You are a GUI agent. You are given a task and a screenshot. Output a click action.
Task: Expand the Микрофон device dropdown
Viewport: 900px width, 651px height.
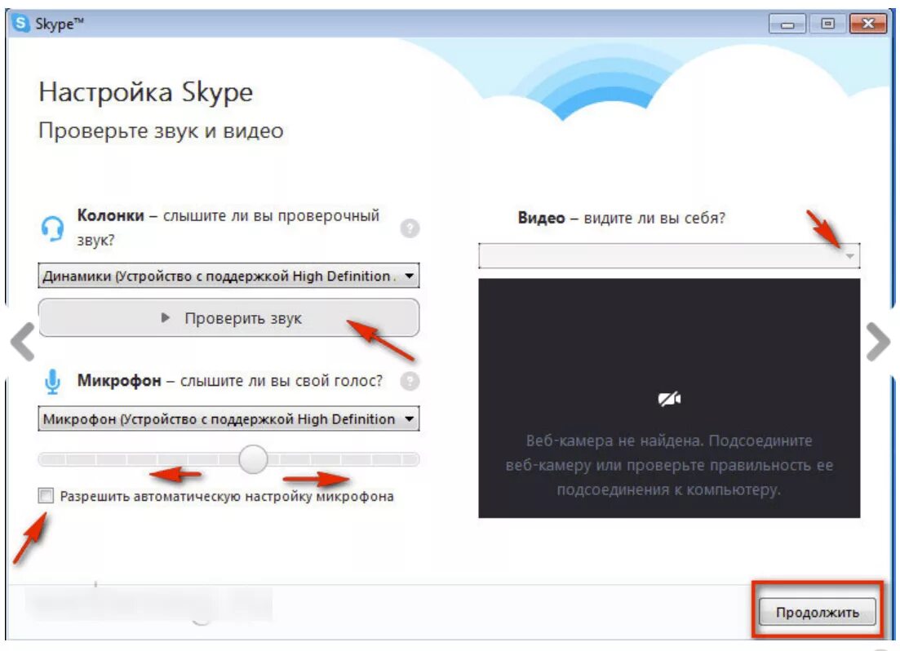228,418
